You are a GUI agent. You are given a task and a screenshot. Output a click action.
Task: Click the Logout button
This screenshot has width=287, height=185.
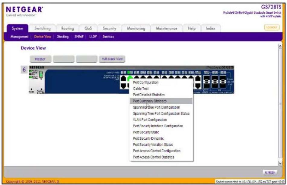(x=272, y=27)
